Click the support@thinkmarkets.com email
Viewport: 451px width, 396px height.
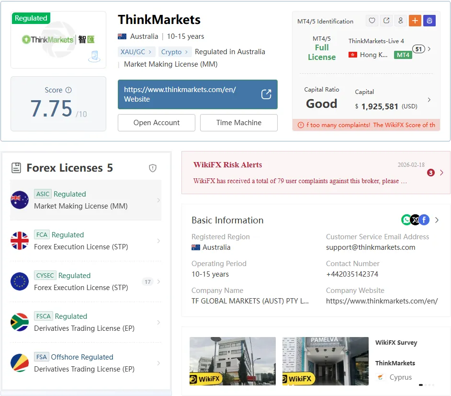tap(371, 247)
